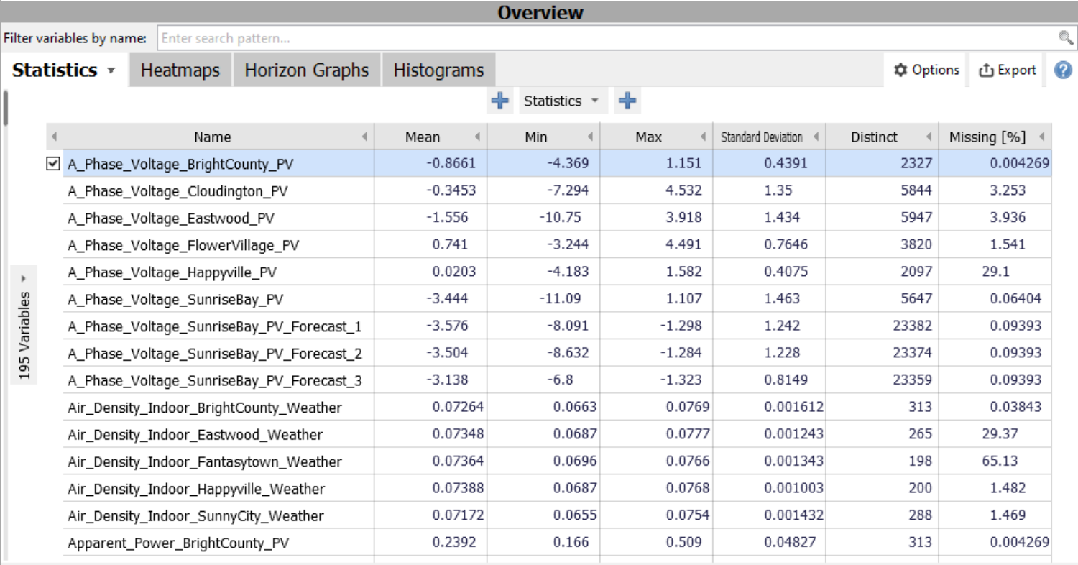1078x565 pixels.
Task: Click the plus icon right of Statistics dropdown
Action: [627, 101]
